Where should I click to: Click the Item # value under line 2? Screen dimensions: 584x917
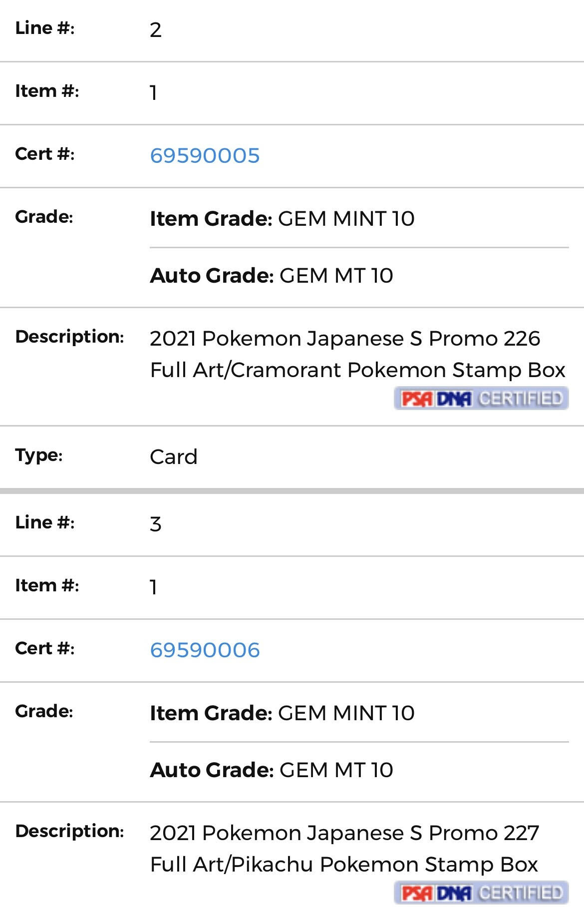(x=154, y=93)
